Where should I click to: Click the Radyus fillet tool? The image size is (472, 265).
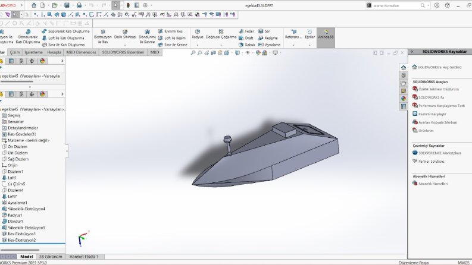[198, 34]
